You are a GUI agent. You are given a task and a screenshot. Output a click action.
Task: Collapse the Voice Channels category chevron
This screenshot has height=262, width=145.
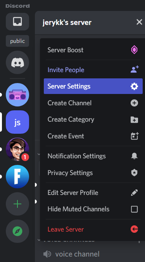pos(39,240)
